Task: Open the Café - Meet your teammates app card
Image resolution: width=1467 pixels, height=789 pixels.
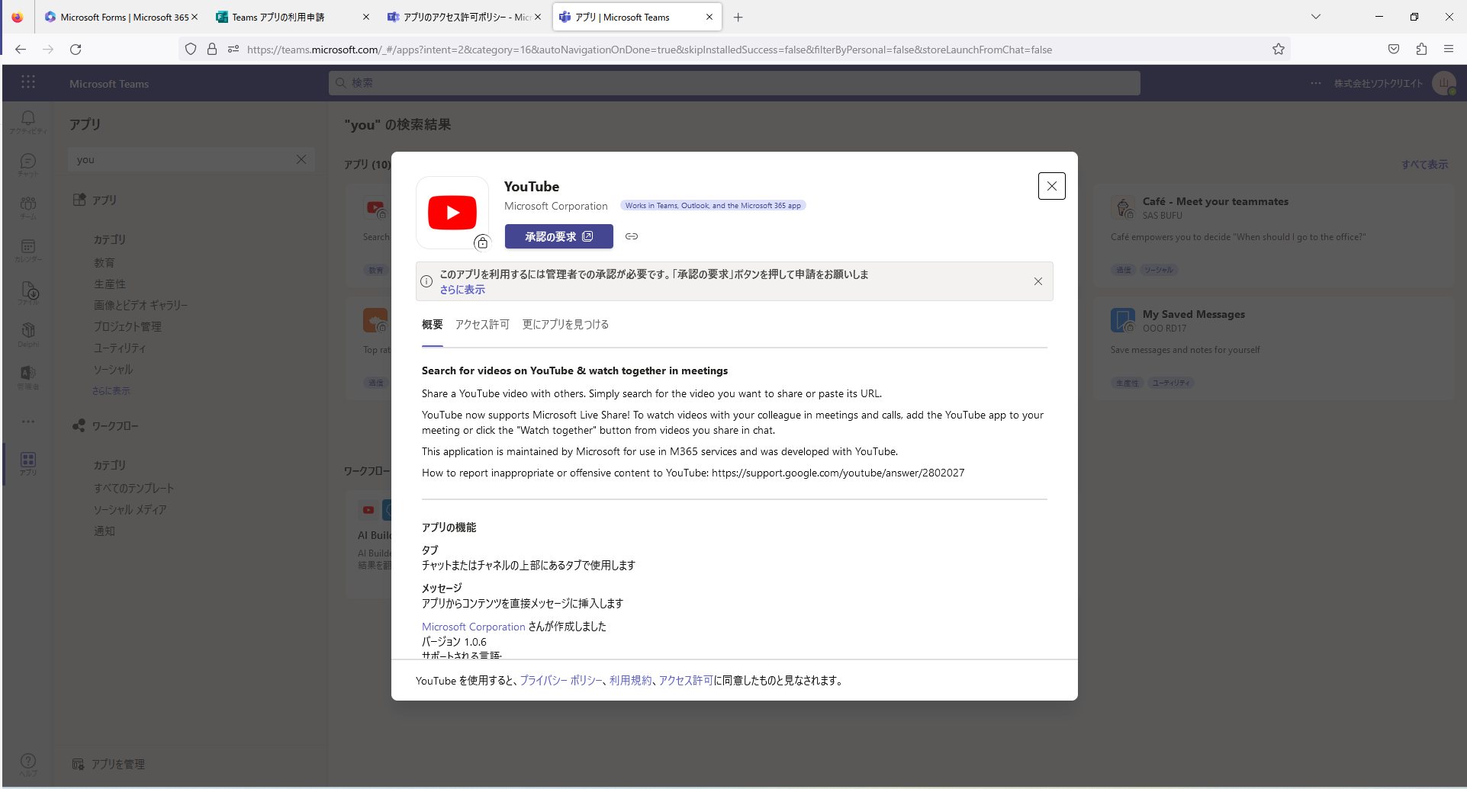Action: pos(1273,237)
